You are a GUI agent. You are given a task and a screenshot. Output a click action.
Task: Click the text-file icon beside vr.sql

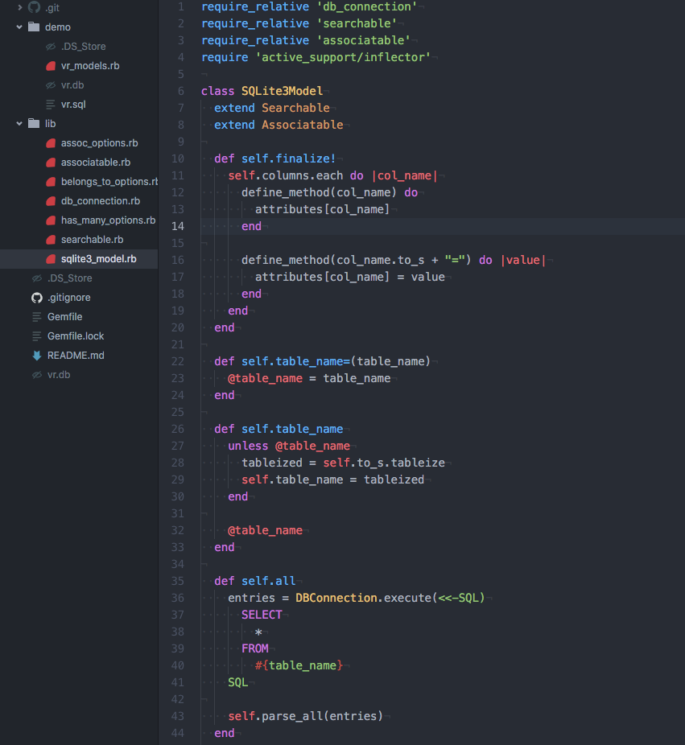50,105
